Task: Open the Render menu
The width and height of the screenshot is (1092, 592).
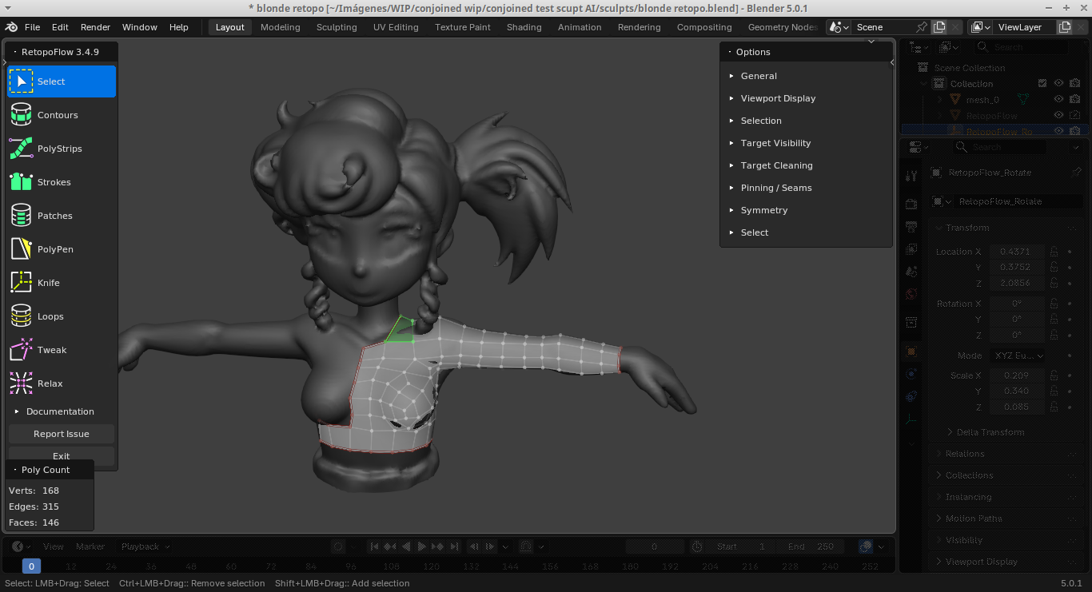Action: pos(96,27)
